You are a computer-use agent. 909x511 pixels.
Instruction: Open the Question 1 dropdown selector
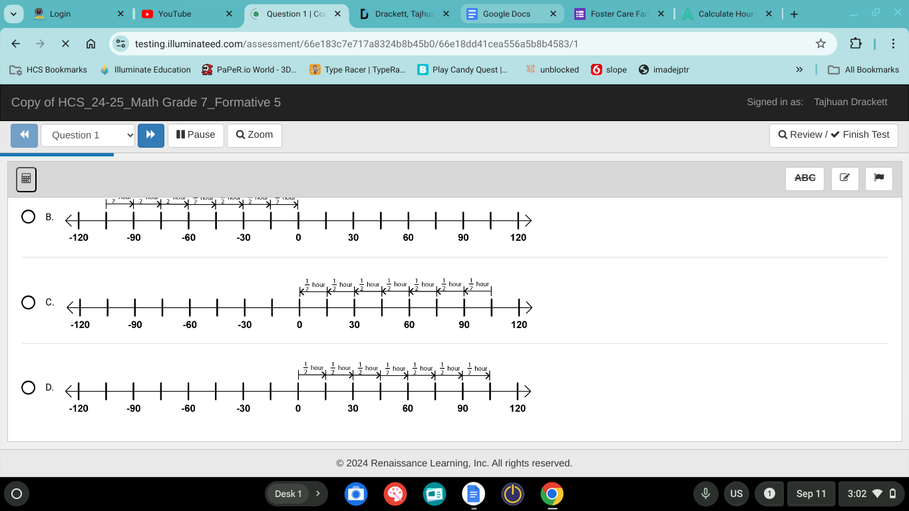(88, 135)
